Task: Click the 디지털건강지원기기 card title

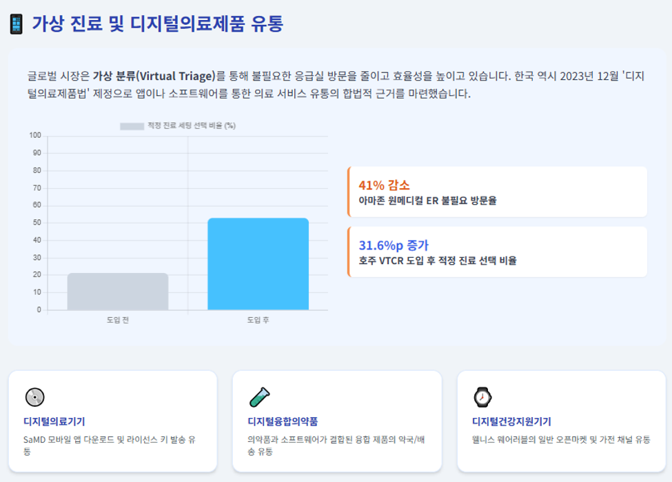Action: point(511,421)
